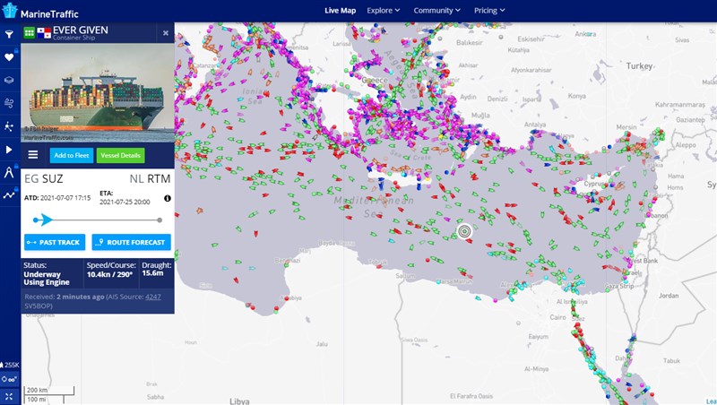Viewport: 717px width, 405px height.
Task: Open the map filters funnel icon
Action: [9, 34]
